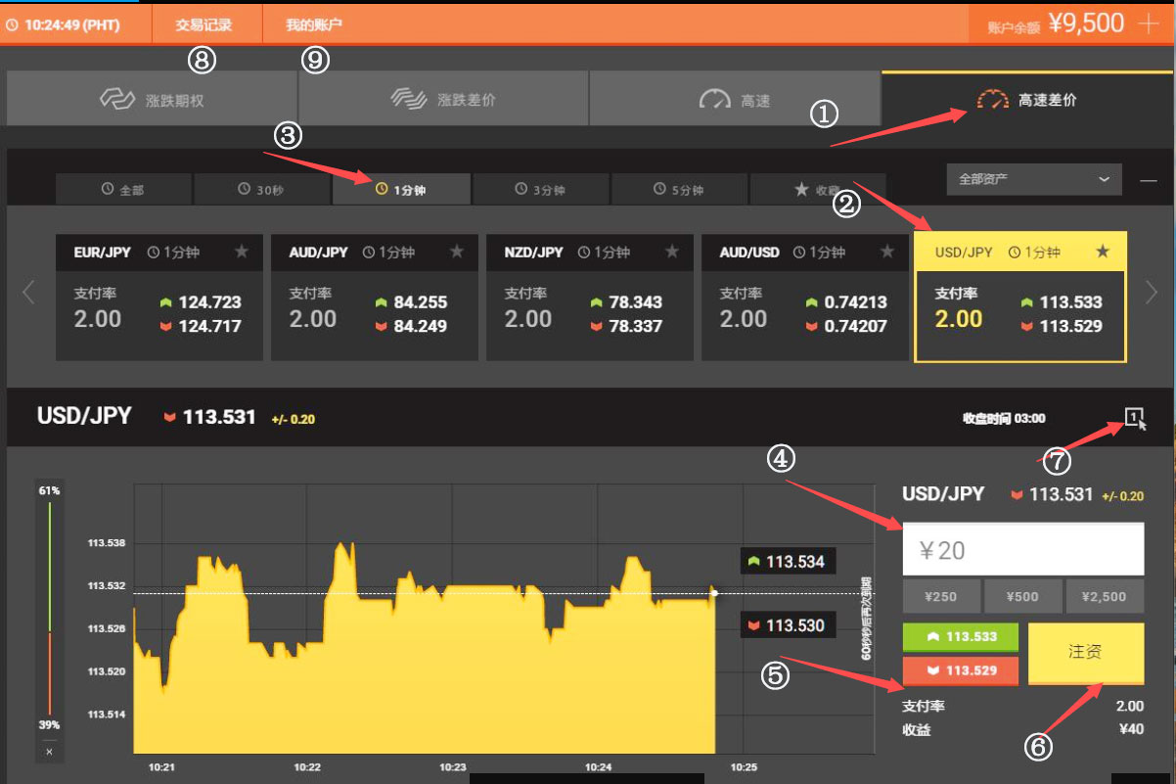1176x784 pixels.
Task: Click the yellow 注资 button
Action: coord(1086,652)
